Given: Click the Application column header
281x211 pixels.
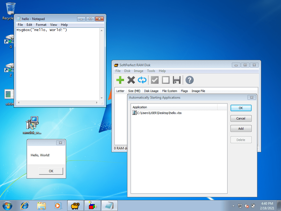Looking at the screenshot, I should [x=174, y=107].
